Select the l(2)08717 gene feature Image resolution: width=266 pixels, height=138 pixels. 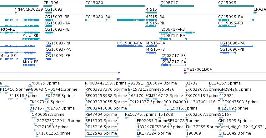(x=176, y=6)
